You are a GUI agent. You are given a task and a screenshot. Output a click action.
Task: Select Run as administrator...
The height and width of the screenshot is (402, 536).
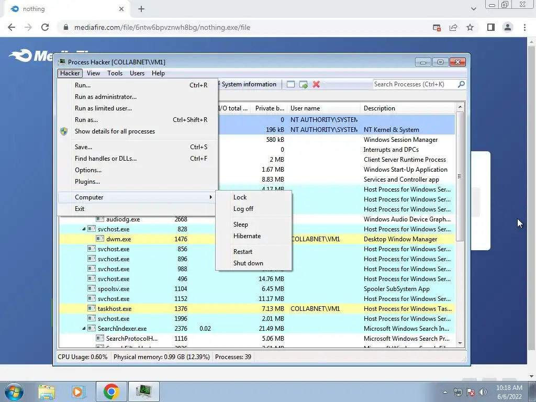(138, 97)
